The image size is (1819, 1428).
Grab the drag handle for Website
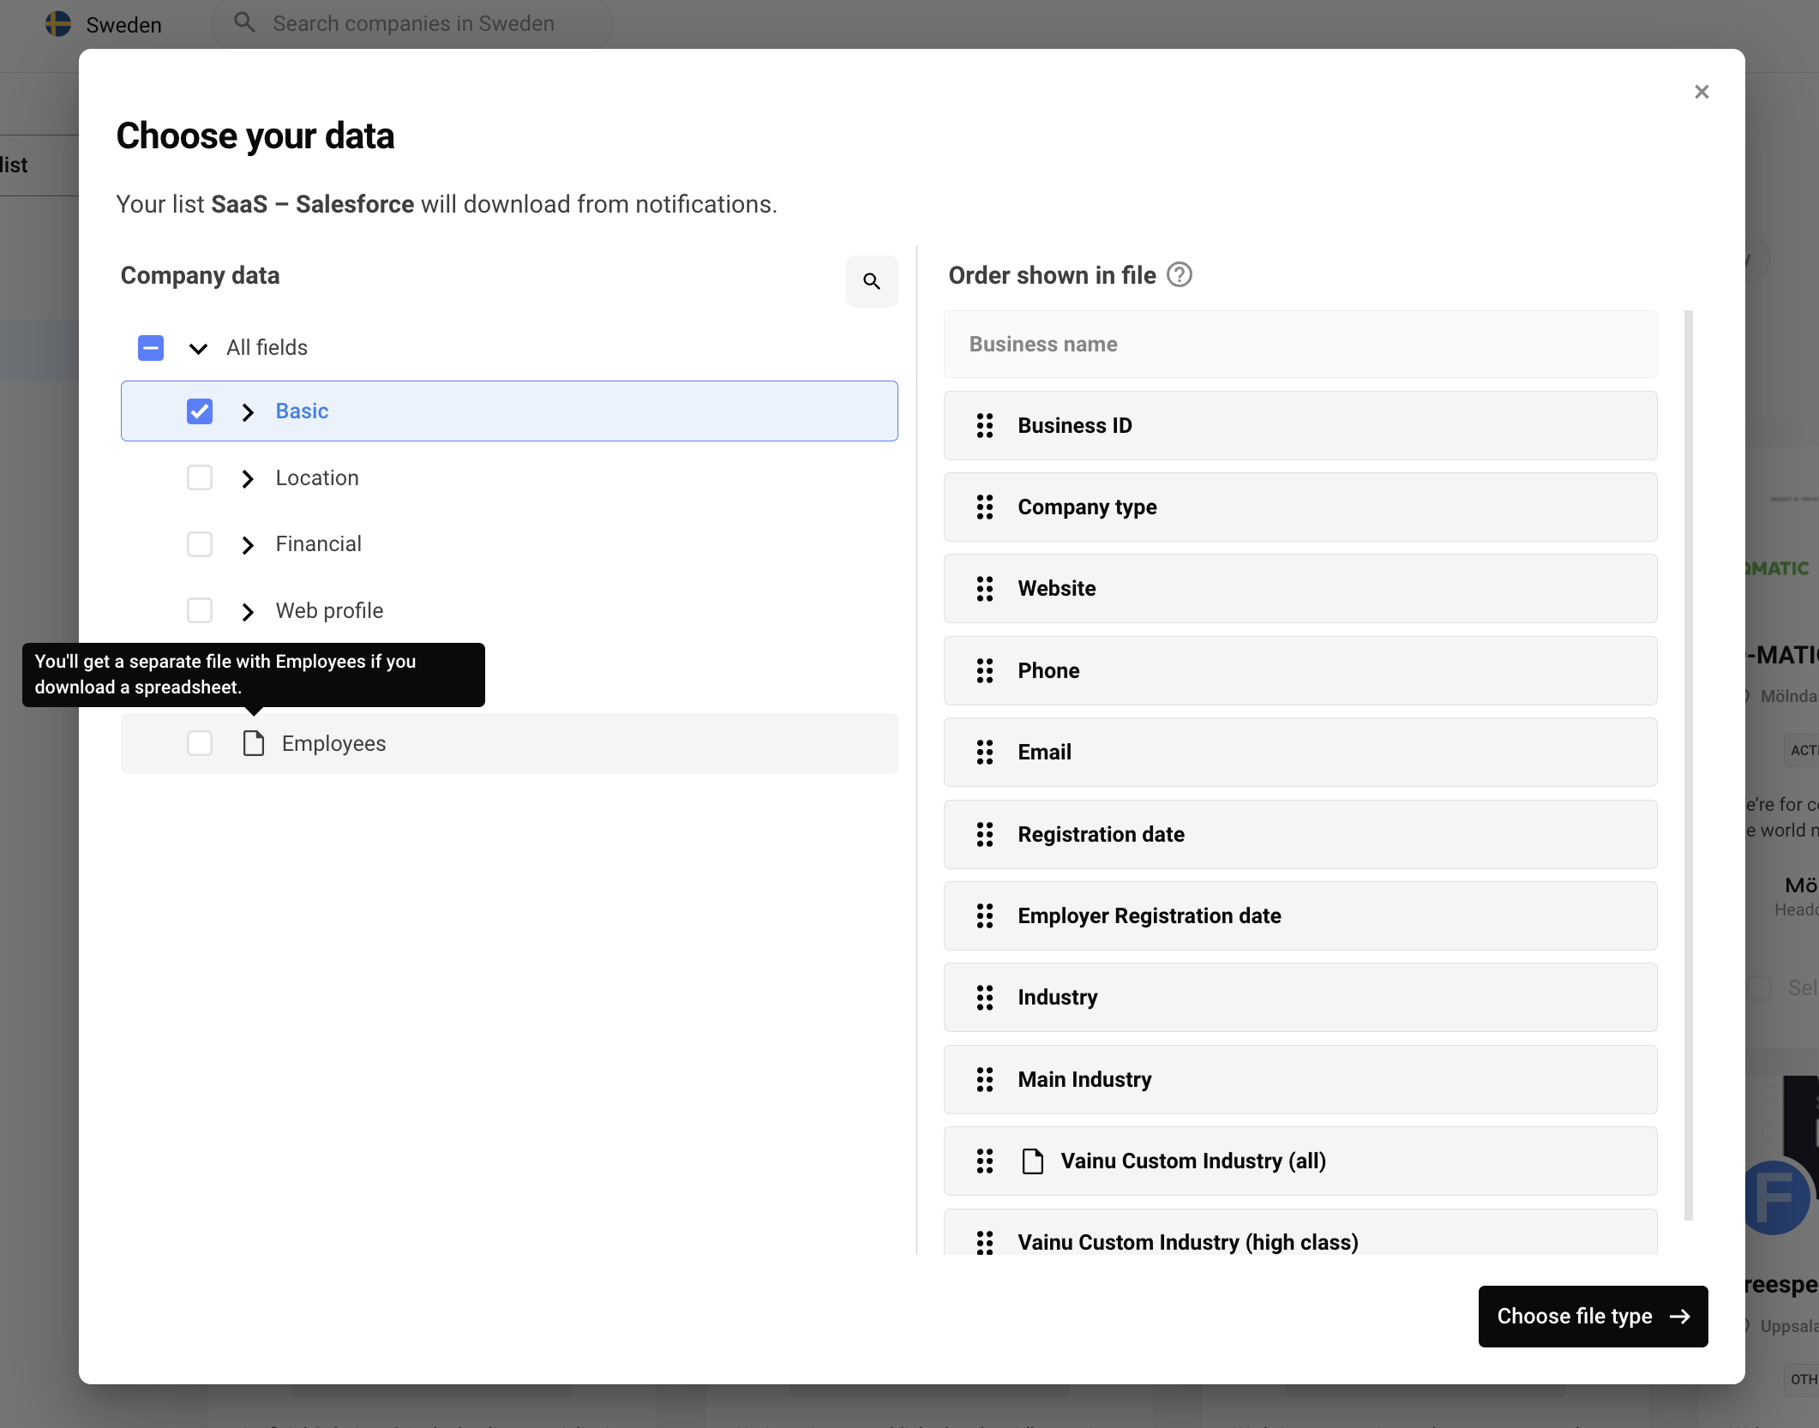pos(985,589)
